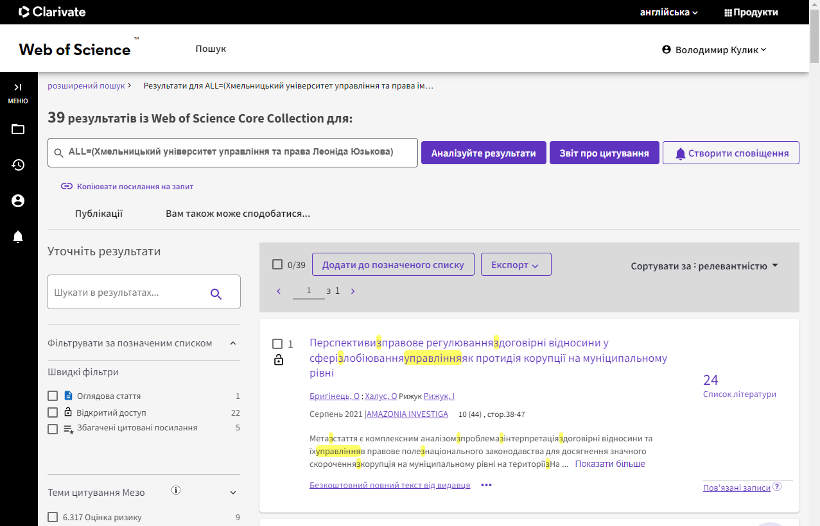Image resolution: width=820 pixels, height=526 pixels.
Task: Tick the select-all 0/39 checkbox
Action: [x=277, y=264]
